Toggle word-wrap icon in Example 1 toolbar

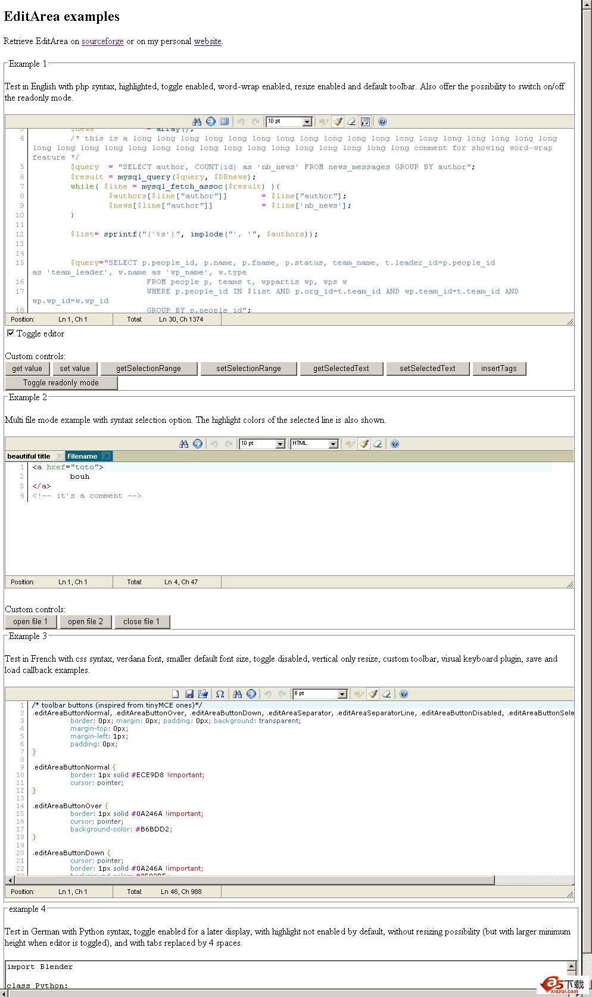pos(365,121)
